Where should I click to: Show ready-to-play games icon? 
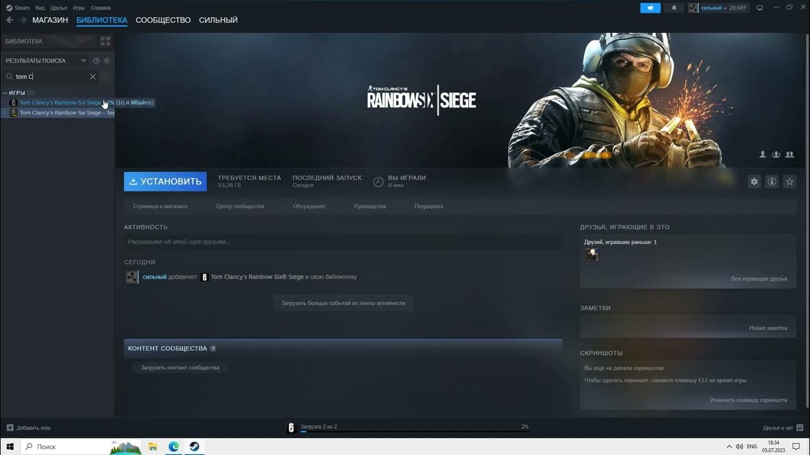click(107, 61)
